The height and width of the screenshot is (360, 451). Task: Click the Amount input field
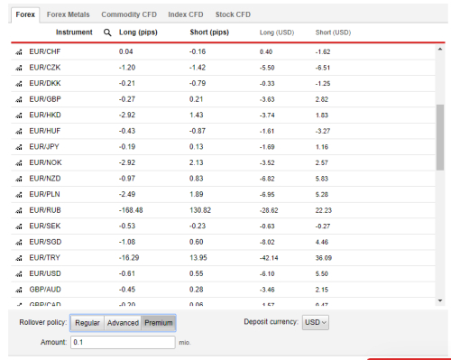point(123,342)
